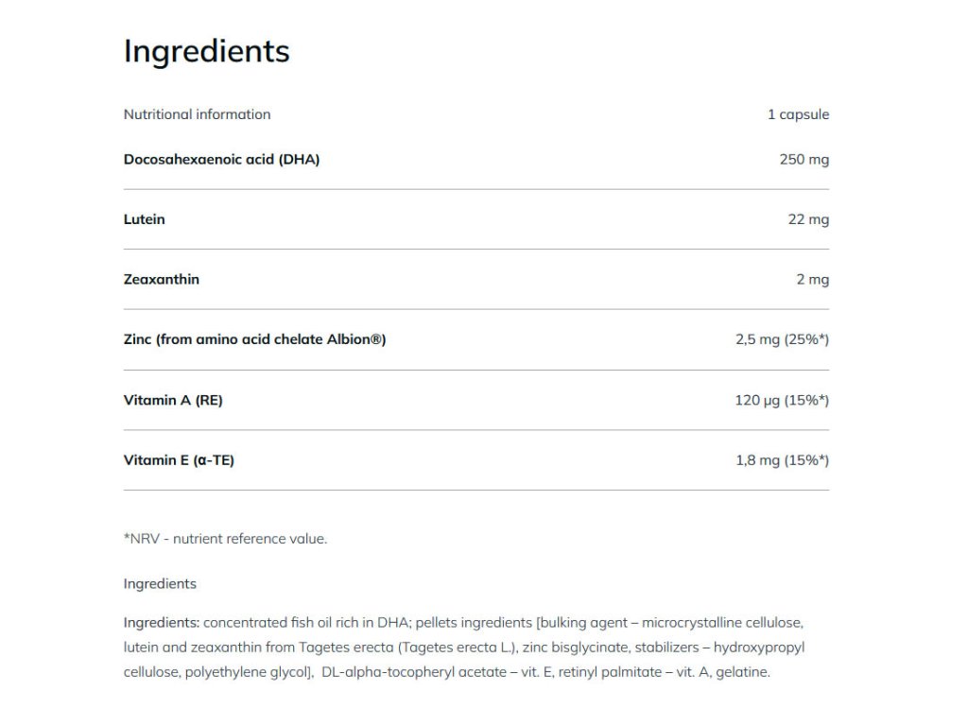Viewport: 968px width, 726px height.
Task: Click the 120 µg (15%*) vitamin A value
Action: (782, 400)
